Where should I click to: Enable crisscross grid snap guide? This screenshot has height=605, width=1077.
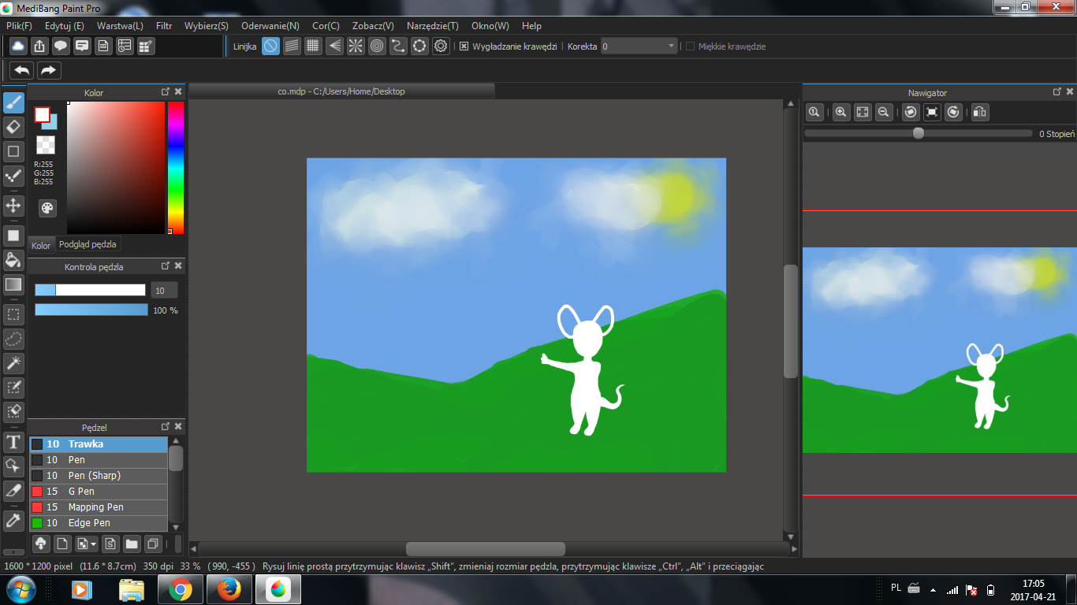(313, 46)
